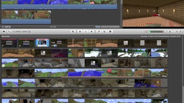
Task: Open the voiceover microphone tool
Action: tap(99, 32)
